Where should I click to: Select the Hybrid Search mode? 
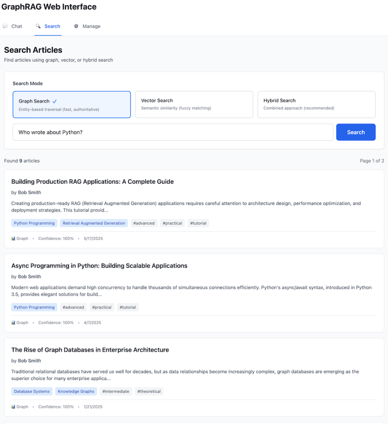coord(316,104)
